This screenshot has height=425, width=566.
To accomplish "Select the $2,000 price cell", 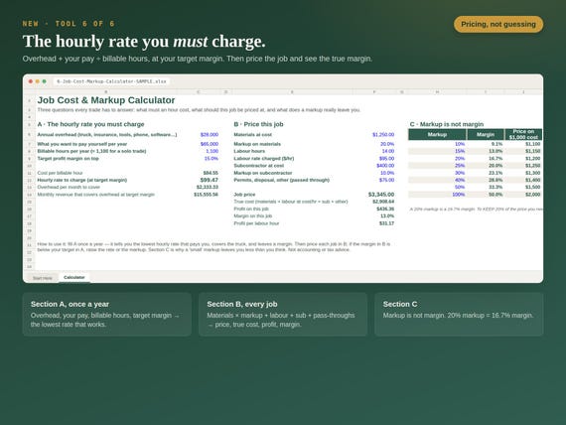I will pyautogui.click(x=533, y=195).
